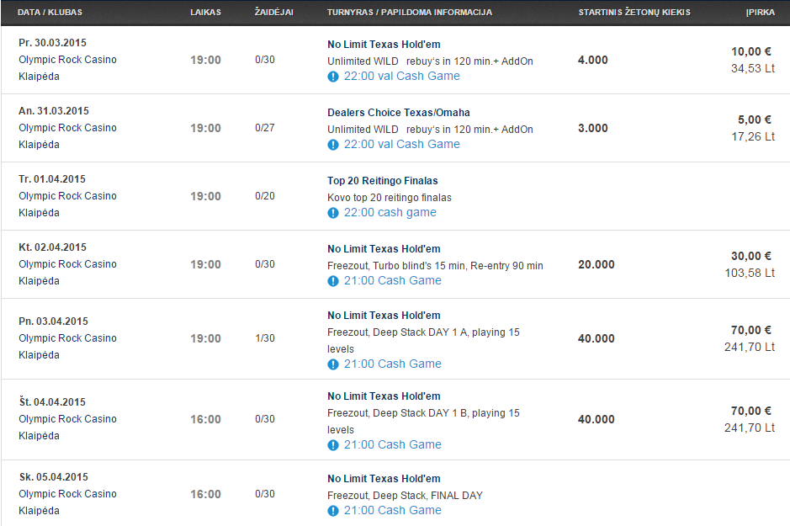Image resolution: width=790 pixels, height=526 pixels.
Task: Click info icon beside 30.03.2015 cash game
Action: pos(333,77)
